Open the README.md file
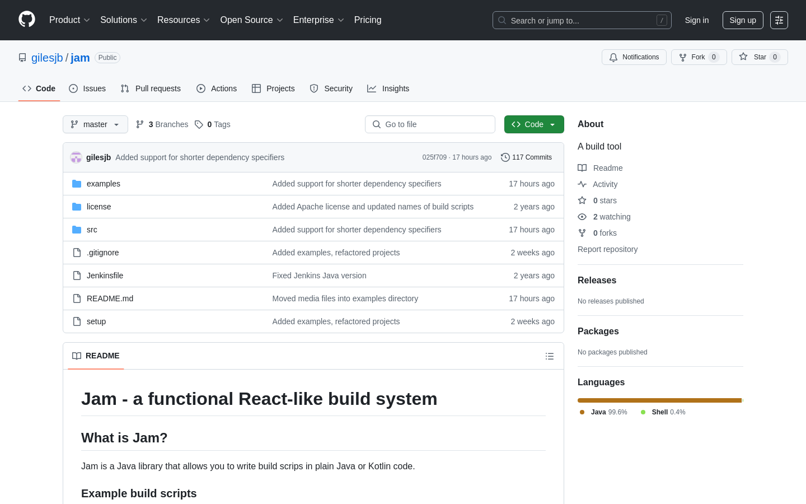This screenshot has width=806, height=504. [110, 298]
